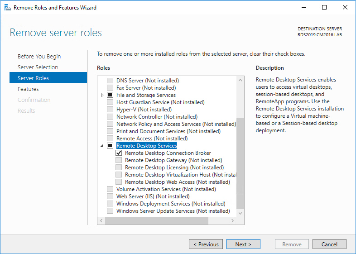The width and height of the screenshot is (356, 254).
Task: Collapse the Remote Desktop Services node
Action: 102,146
